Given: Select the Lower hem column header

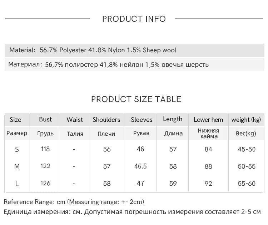Looking at the screenshot, I should (208, 120).
